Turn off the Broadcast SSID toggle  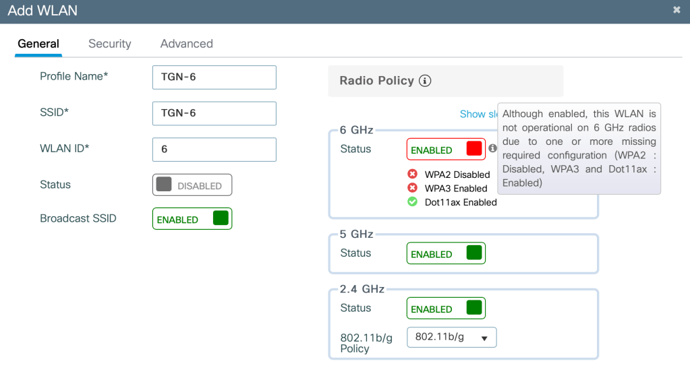pyautogui.click(x=192, y=219)
